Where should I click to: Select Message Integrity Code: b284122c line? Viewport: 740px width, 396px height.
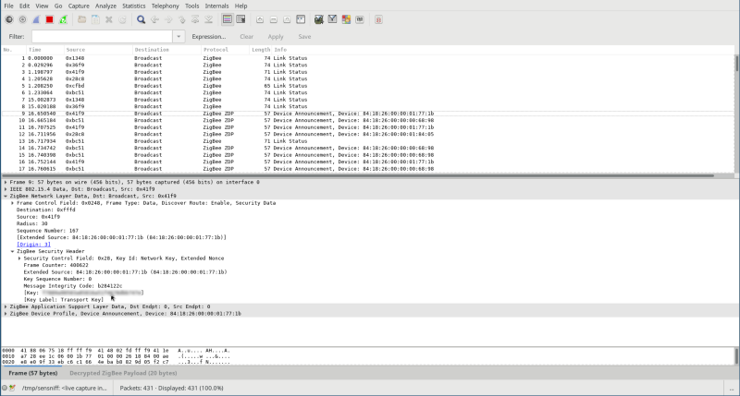73,286
